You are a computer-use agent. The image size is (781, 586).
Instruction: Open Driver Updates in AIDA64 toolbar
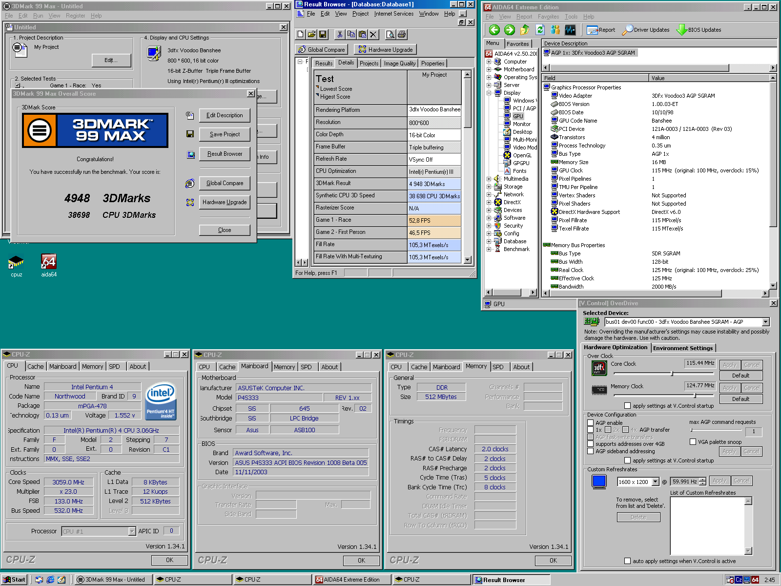tap(646, 30)
